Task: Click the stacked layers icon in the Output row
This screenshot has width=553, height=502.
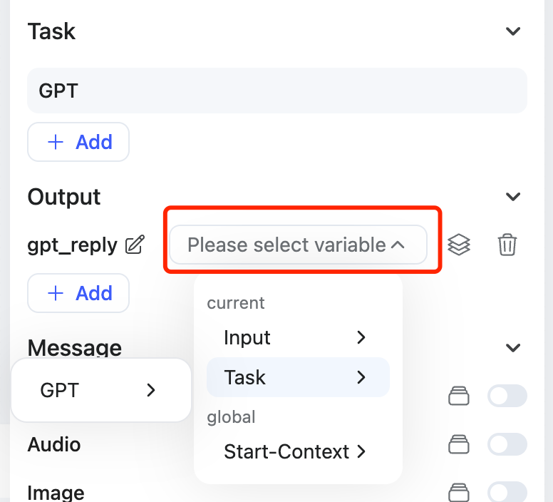Action: click(x=459, y=245)
